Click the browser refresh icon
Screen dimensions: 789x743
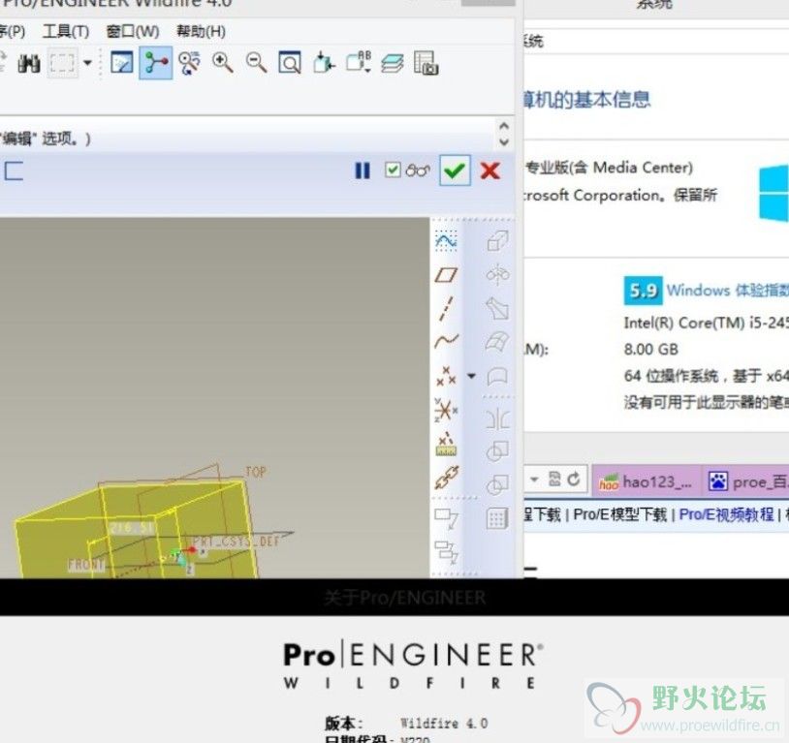click(574, 480)
